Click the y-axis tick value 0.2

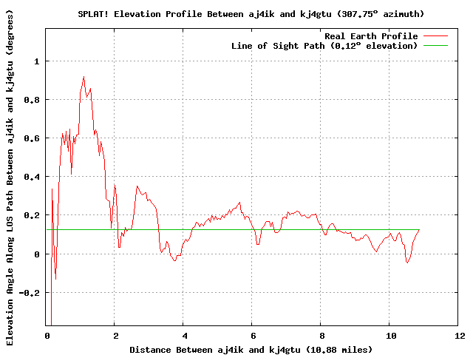32,215
